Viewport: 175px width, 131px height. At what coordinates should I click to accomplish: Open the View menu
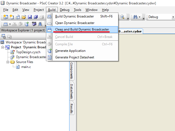[26, 10]
